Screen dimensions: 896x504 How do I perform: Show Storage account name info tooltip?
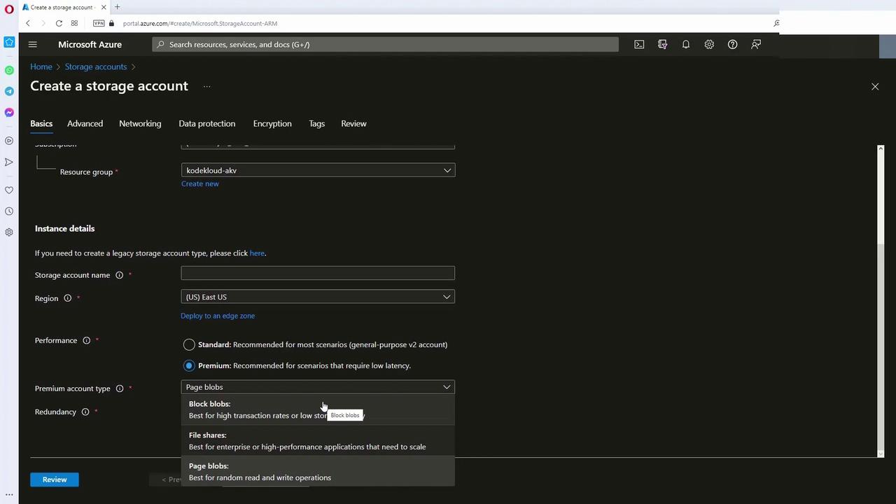[x=119, y=275]
